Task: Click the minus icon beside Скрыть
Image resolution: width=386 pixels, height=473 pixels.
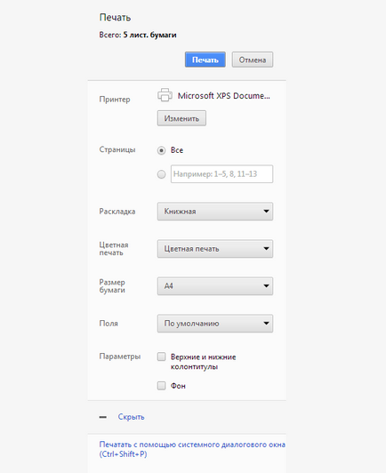Action: point(103,417)
